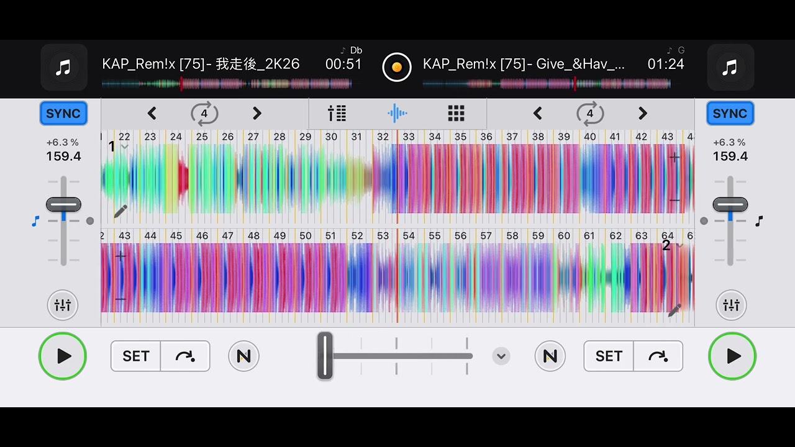Edit the beat grid on deck 2 waveform
Image resolution: width=795 pixels, height=447 pixels.
(675, 310)
